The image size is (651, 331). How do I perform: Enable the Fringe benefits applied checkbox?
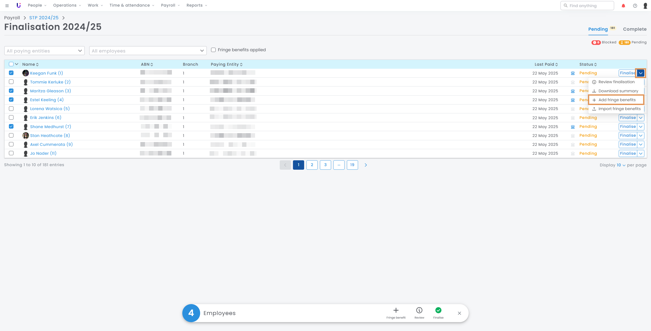pyautogui.click(x=213, y=50)
